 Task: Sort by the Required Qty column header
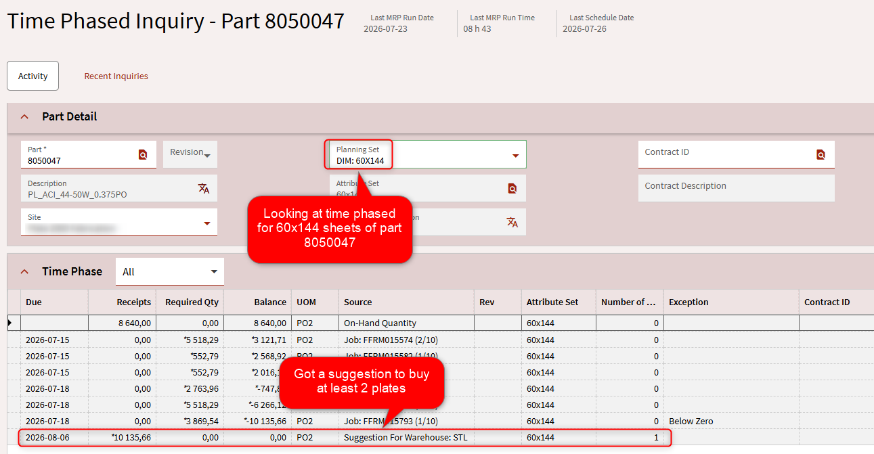(190, 302)
